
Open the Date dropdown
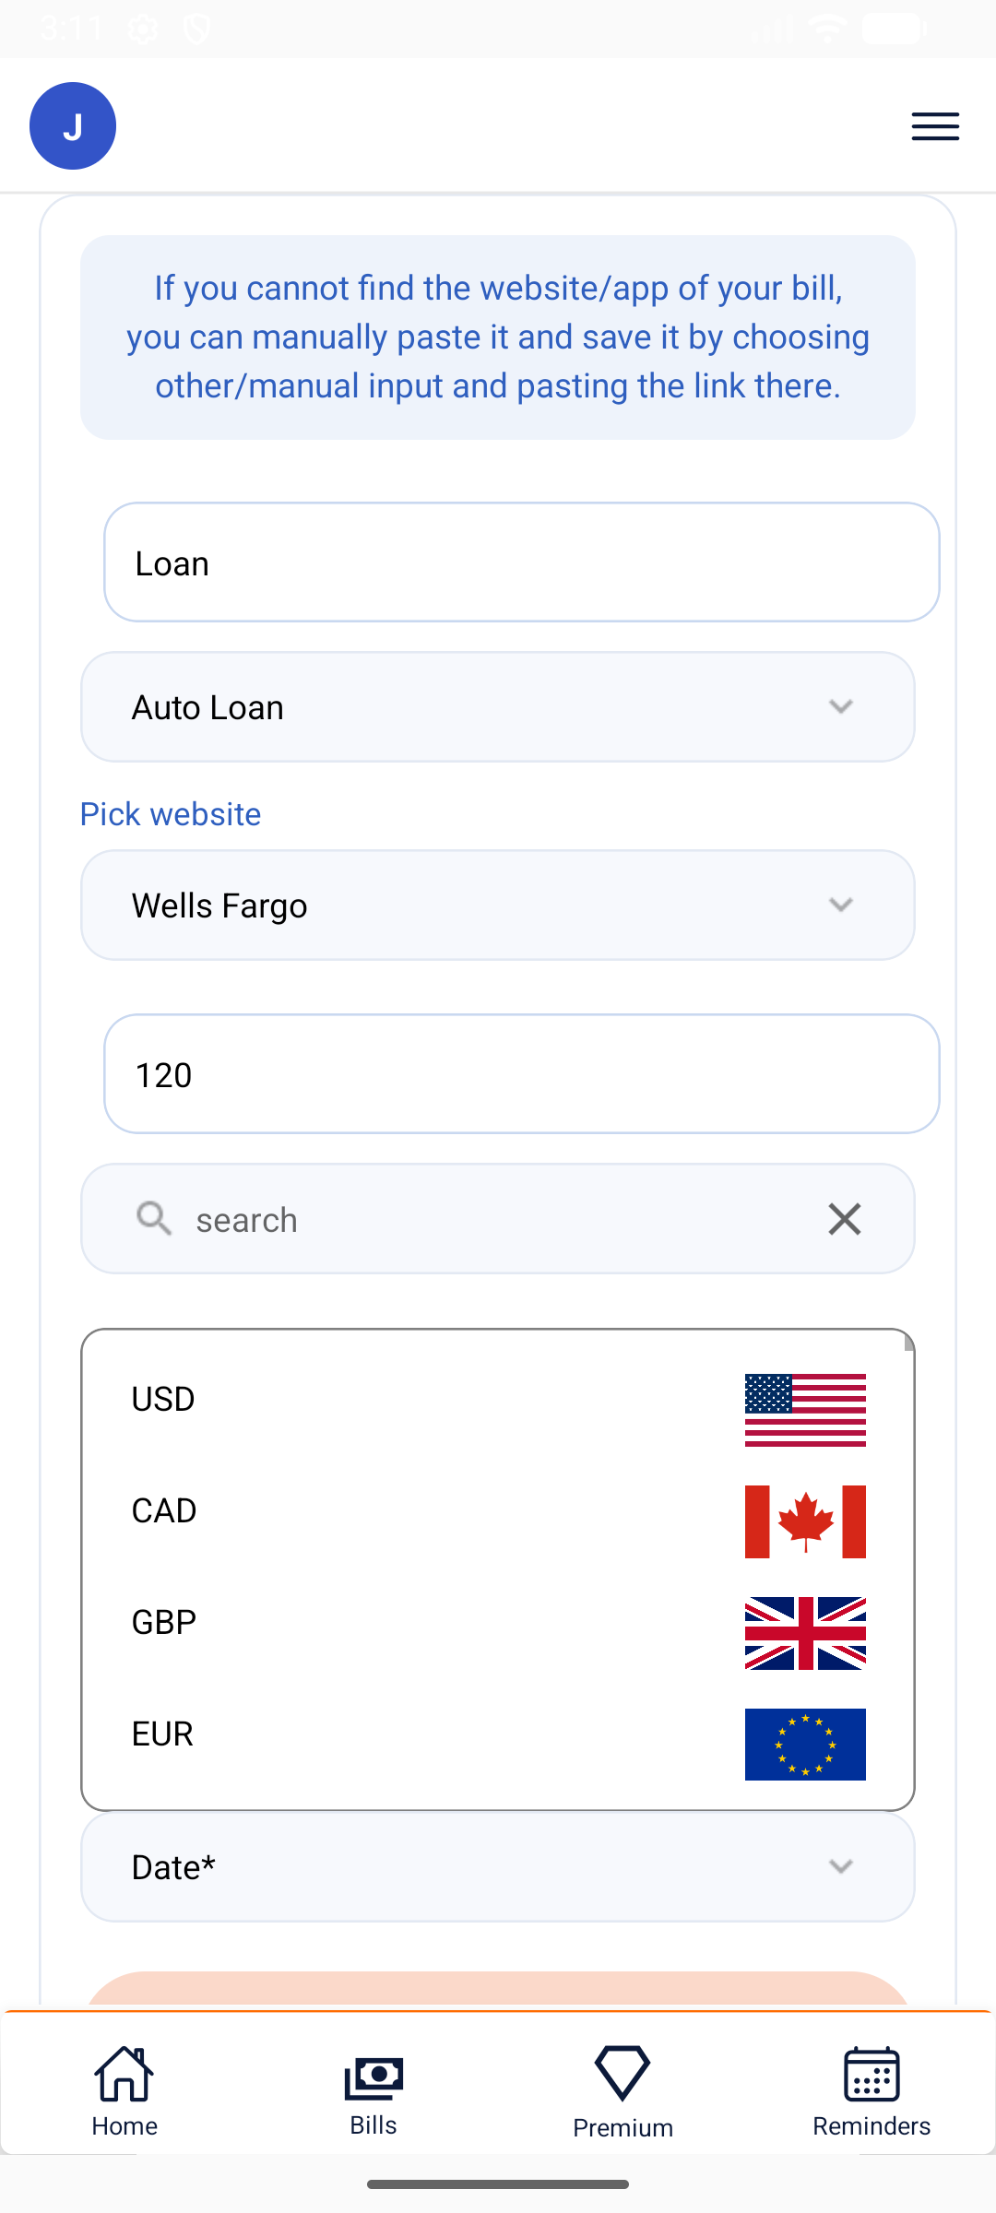point(498,1867)
